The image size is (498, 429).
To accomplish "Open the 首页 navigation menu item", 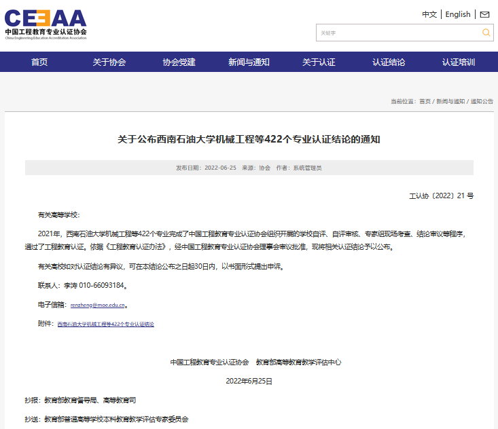I will point(39,62).
